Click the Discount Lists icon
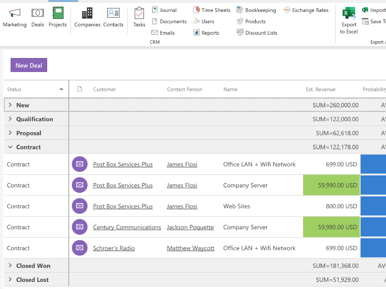The width and height of the screenshot is (386, 289). 240,33
